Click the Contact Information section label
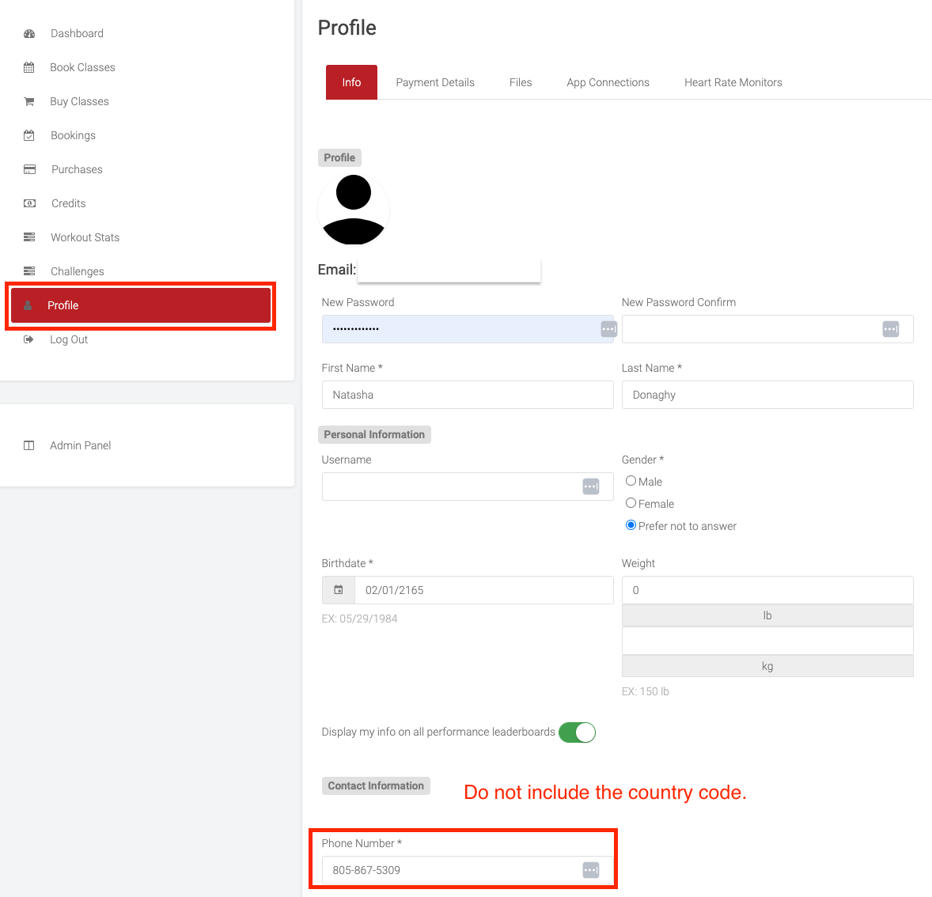The width and height of the screenshot is (932, 897). click(x=376, y=785)
